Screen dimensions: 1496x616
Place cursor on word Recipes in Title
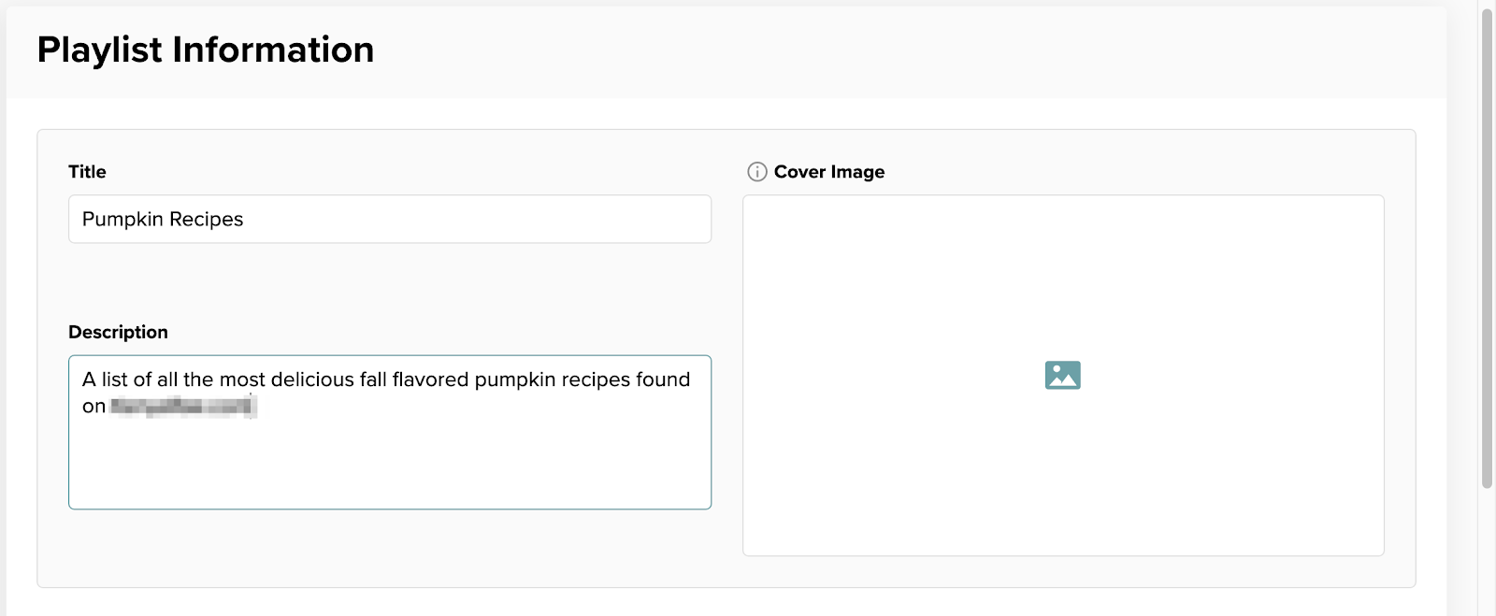click(x=207, y=219)
